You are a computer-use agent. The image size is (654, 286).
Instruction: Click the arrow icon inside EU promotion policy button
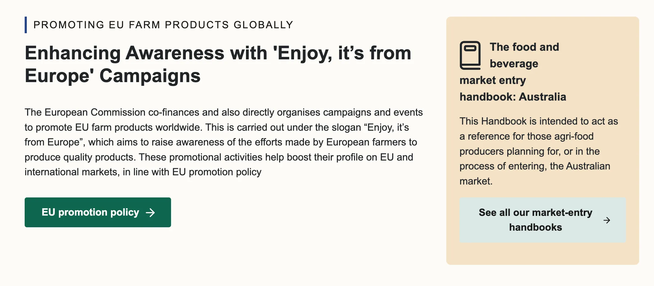click(x=150, y=213)
